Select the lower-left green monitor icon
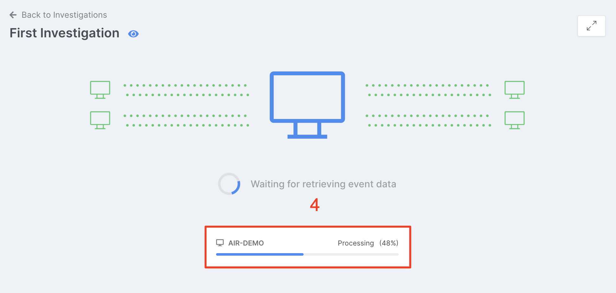 tap(100, 120)
